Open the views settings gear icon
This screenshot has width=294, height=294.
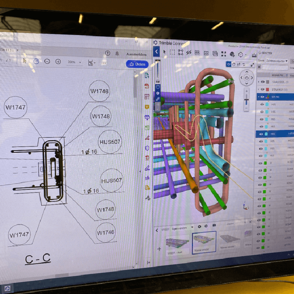tap(206, 226)
